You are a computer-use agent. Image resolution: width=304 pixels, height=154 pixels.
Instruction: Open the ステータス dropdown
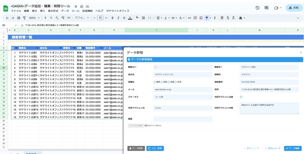click(183, 97)
